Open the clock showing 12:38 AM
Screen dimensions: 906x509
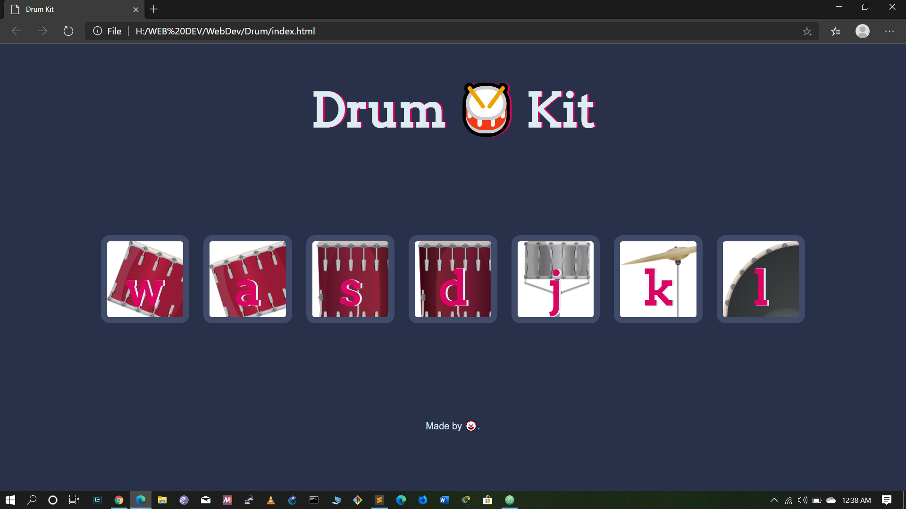pyautogui.click(x=856, y=500)
